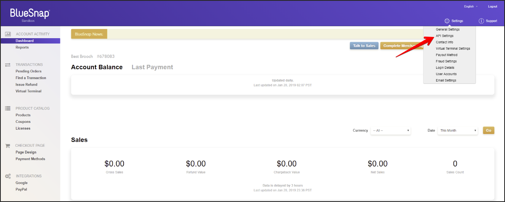Select Virtual Terminal Settings menu item
Image resolution: width=505 pixels, height=202 pixels.
tap(453, 49)
